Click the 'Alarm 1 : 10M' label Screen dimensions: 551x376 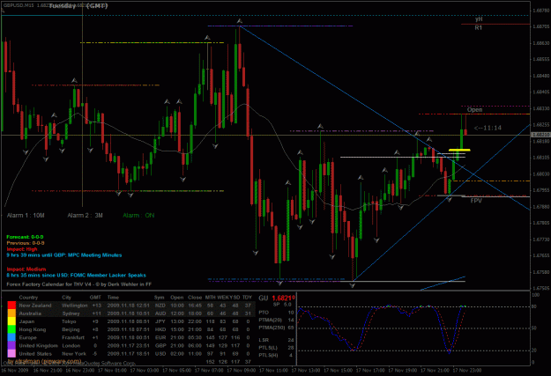point(26,215)
